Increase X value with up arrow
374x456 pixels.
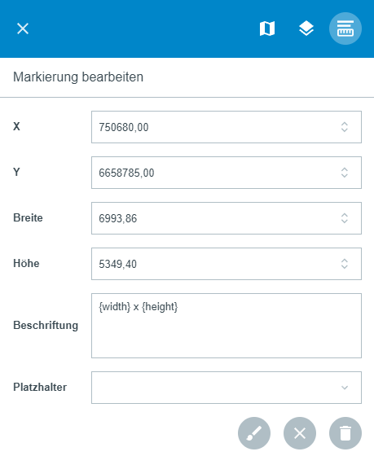point(345,124)
